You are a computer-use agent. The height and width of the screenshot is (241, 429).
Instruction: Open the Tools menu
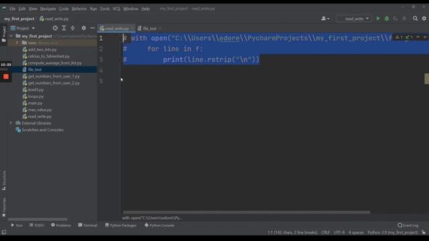(105, 9)
